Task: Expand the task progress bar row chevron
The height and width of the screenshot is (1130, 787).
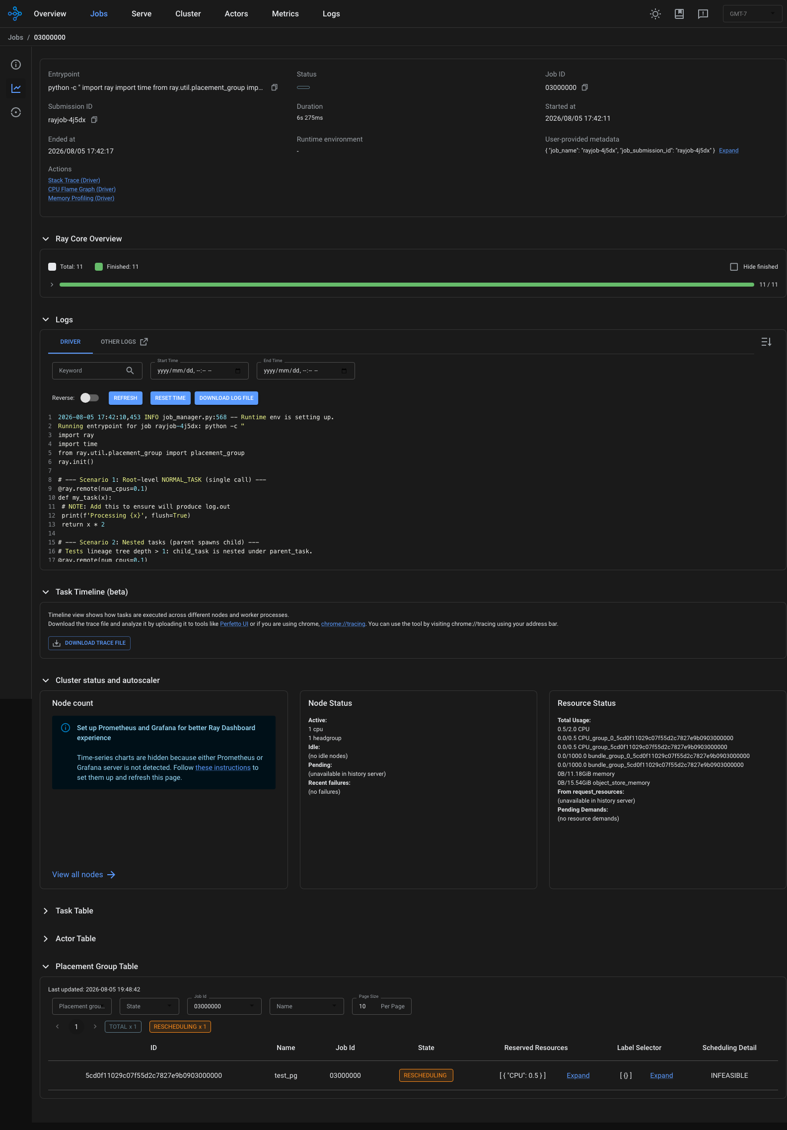Action: 52,285
